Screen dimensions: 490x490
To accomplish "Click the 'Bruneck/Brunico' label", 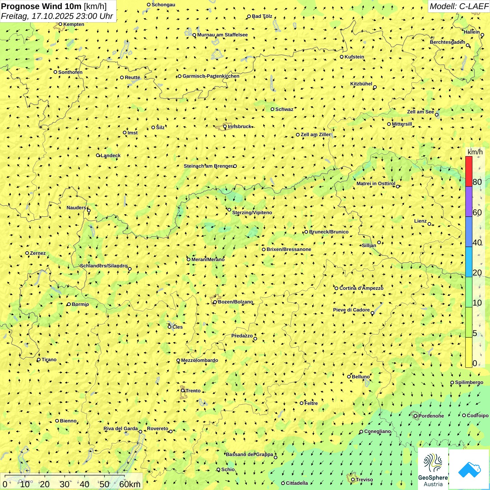I will (x=329, y=232).
